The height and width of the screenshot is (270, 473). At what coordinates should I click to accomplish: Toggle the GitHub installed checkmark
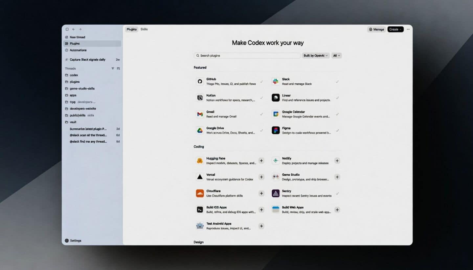(261, 81)
